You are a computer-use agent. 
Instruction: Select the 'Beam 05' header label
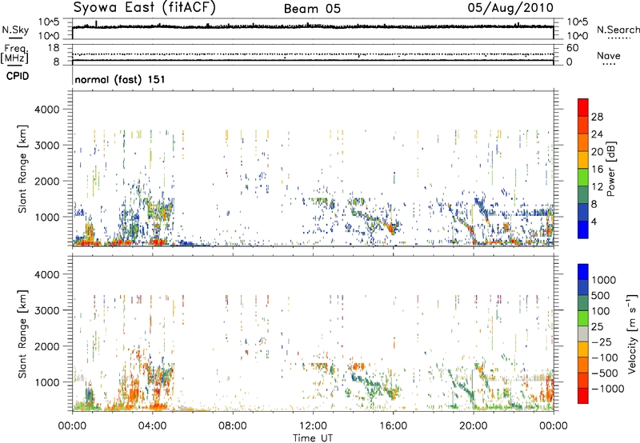[x=312, y=9]
